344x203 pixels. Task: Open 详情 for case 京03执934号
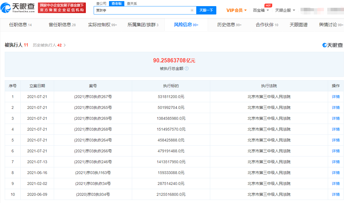click(336, 194)
